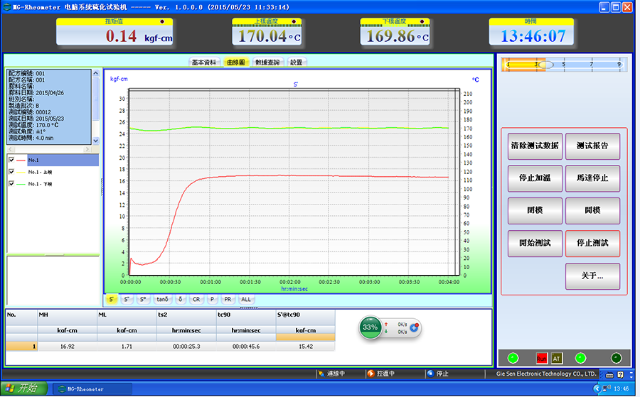
Task: Select the tanδ curve tab
Action: 162,299
